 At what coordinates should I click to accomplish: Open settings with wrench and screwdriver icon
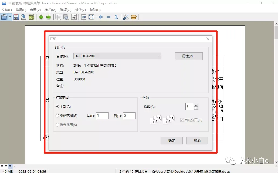(x=126, y=17)
